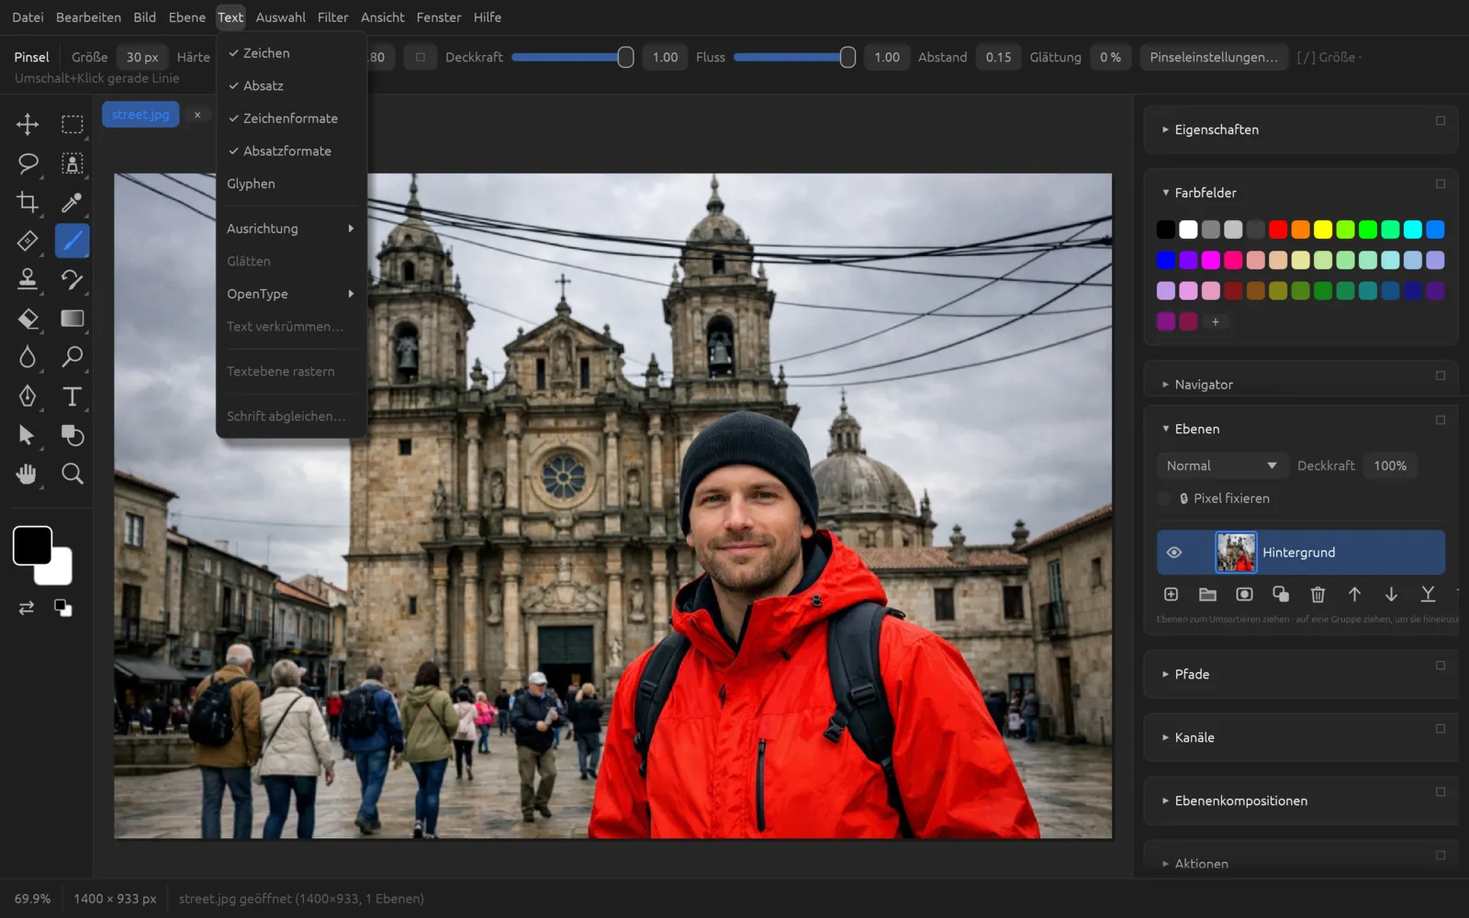Click the Hintergrund layer thumbnail

click(1236, 553)
